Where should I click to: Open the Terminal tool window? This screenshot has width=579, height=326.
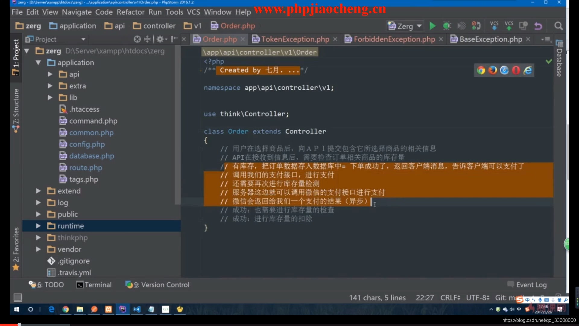click(94, 285)
